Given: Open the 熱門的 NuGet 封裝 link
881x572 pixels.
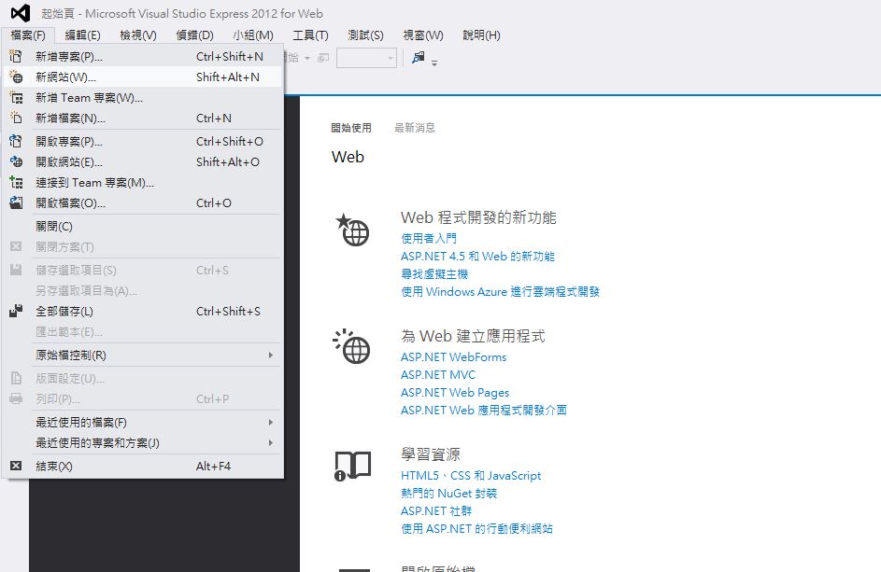Looking at the screenshot, I should tap(449, 494).
